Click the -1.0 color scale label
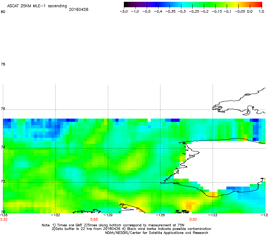 coord(135,12)
